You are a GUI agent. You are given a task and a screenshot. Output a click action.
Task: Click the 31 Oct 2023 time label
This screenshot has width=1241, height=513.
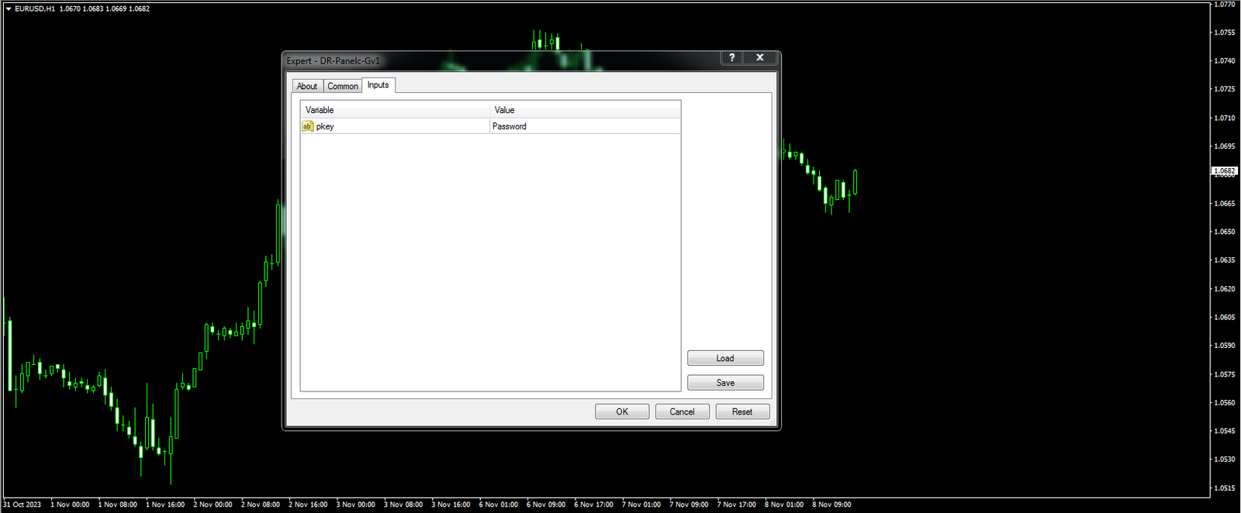22,504
